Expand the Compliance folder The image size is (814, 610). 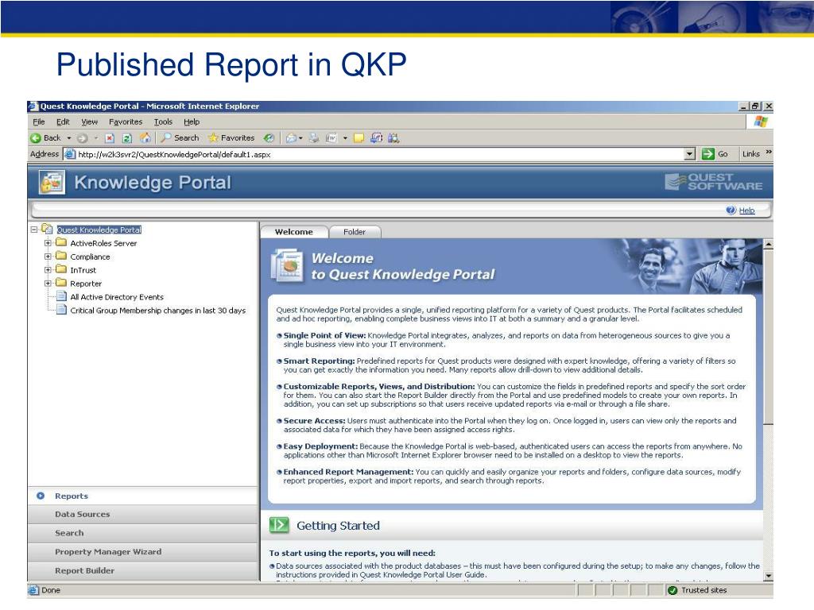48,257
